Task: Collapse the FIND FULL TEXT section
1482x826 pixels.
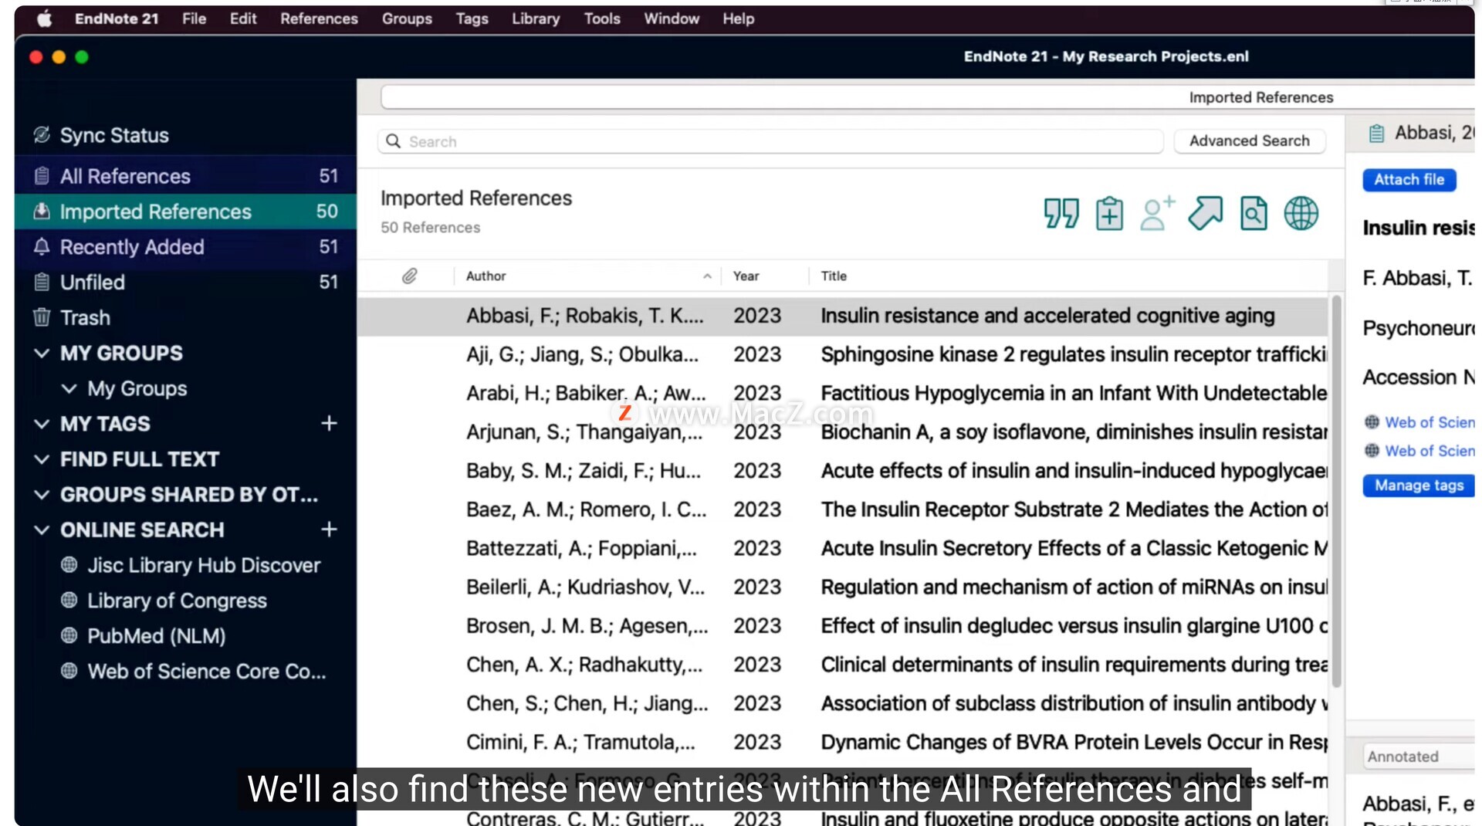Action: (x=42, y=459)
